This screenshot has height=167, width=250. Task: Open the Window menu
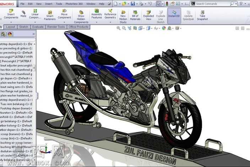pos(91,4)
